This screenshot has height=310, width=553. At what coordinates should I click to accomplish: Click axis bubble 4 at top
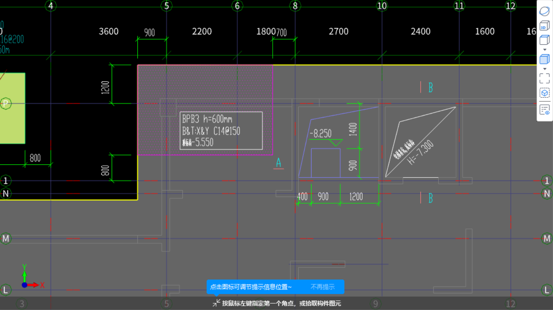(50, 6)
